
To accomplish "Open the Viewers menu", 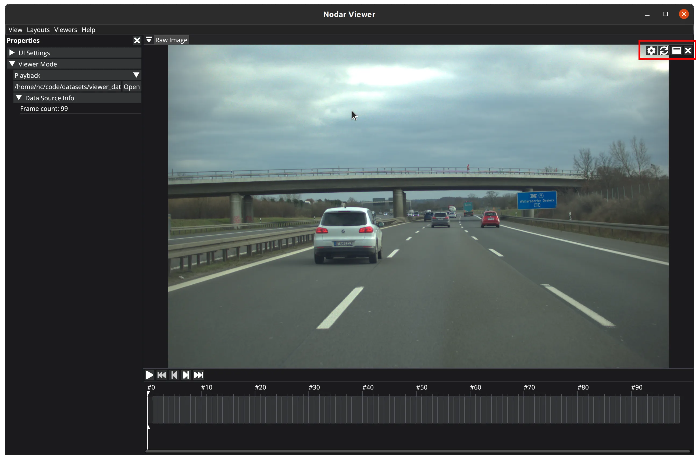I will pos(66,30).
